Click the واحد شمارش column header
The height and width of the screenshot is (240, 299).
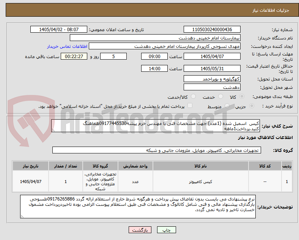click(x=135, y=166)
